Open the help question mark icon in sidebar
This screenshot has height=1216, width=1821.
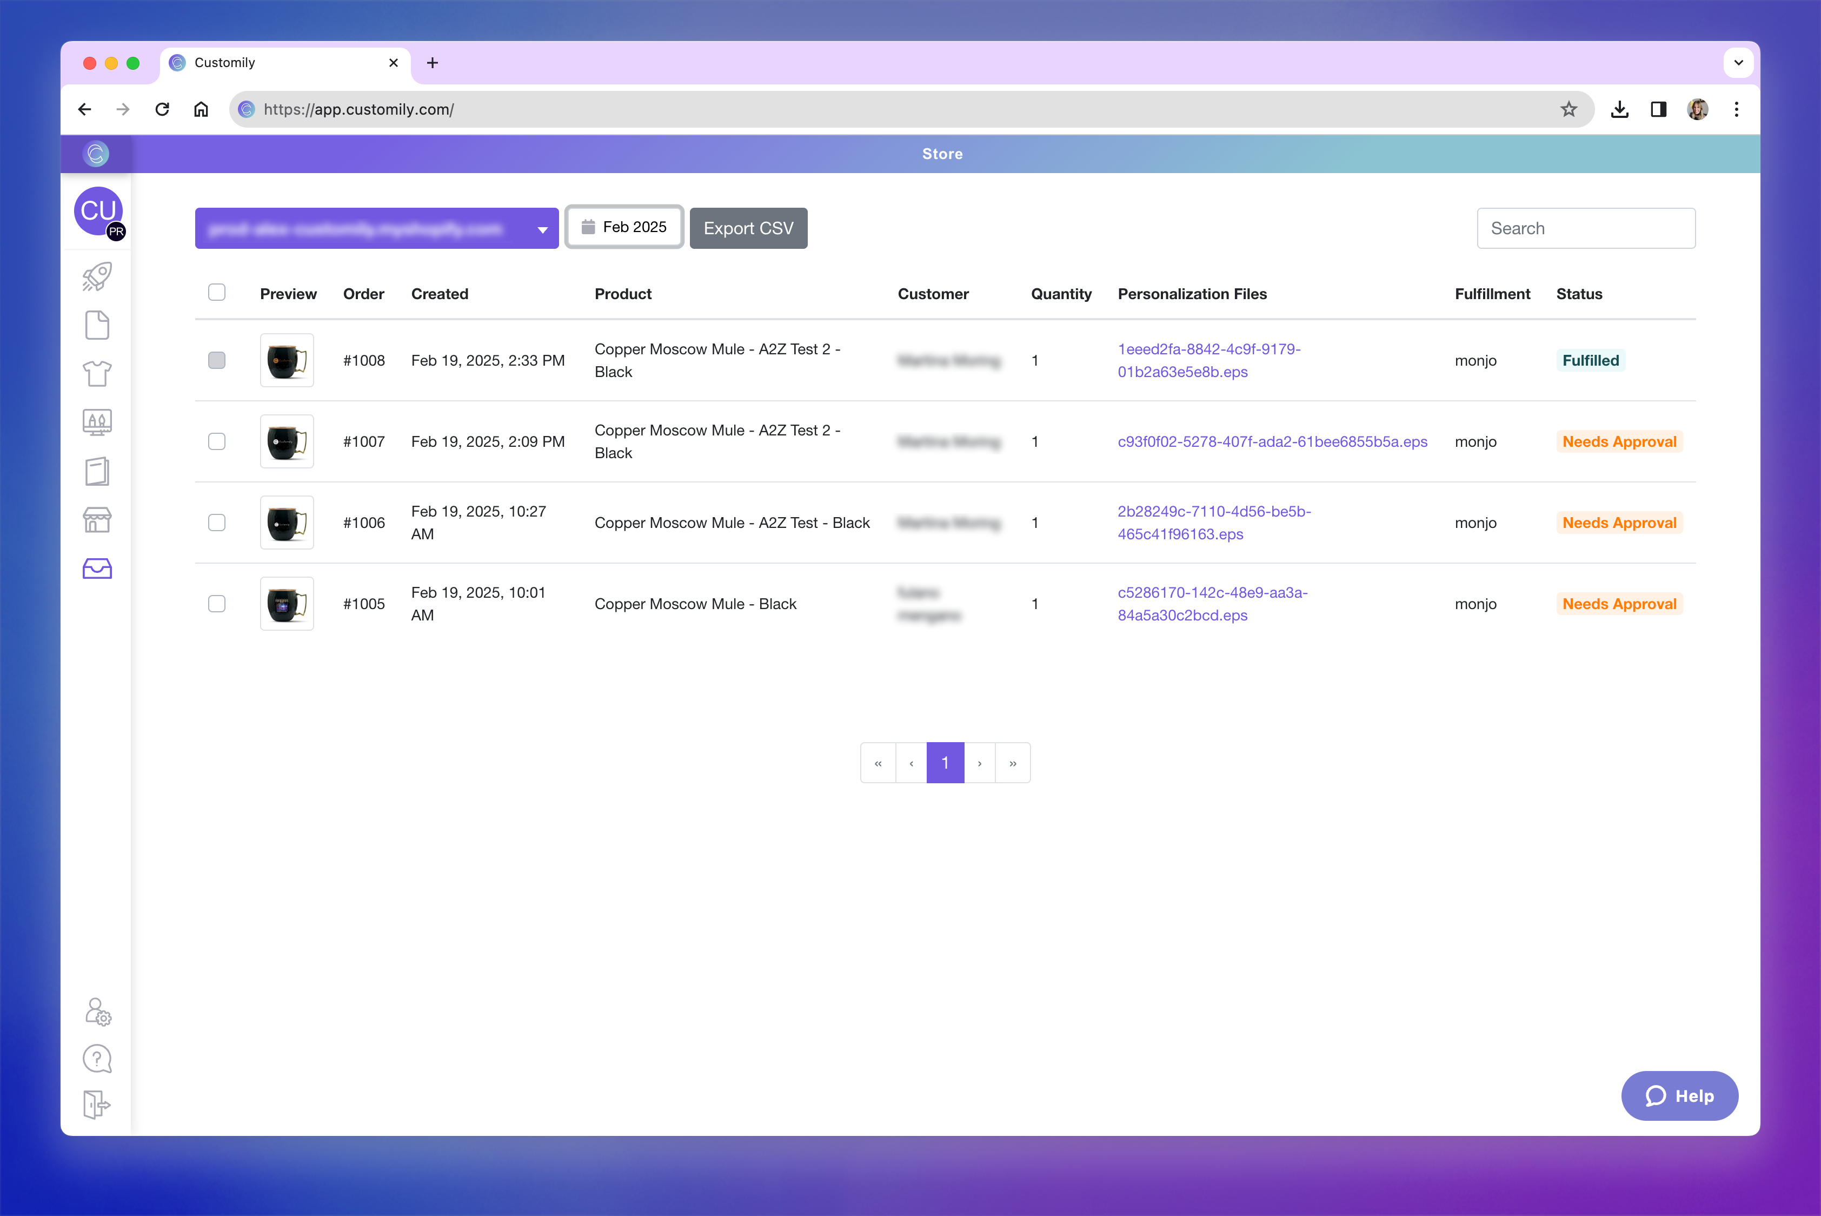tap(97, 1059)
